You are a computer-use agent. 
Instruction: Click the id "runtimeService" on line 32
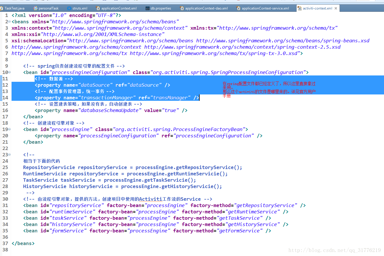click(72, 212)
